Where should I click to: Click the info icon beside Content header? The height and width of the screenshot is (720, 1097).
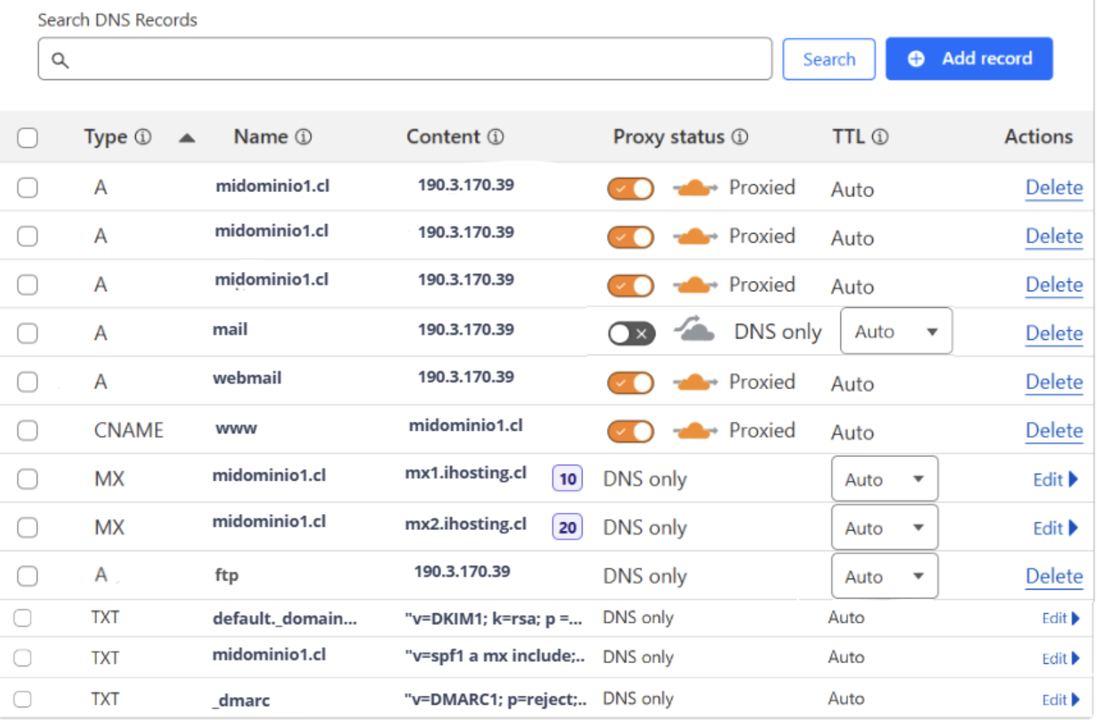[x=495, y=137]
